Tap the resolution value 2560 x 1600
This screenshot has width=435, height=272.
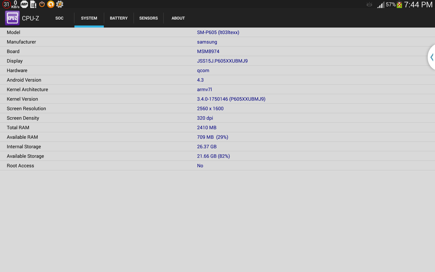(x=210, y=109)
